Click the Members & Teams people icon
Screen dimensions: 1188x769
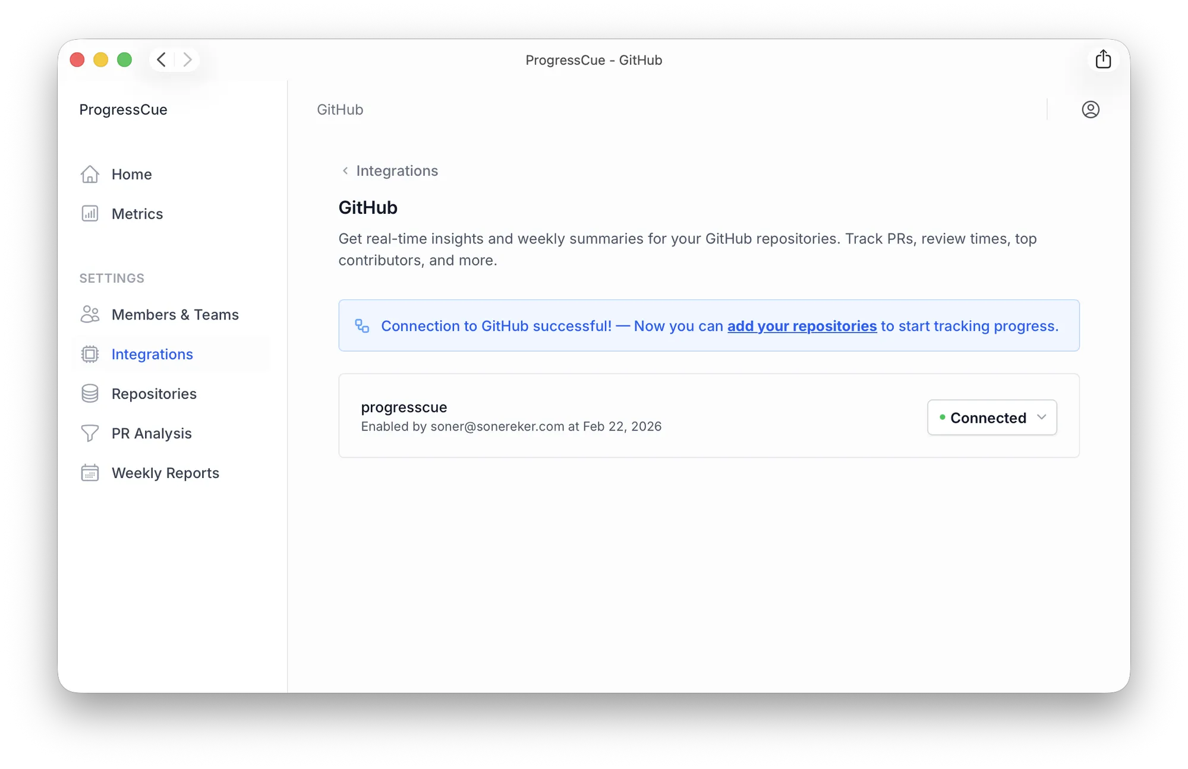90,314
